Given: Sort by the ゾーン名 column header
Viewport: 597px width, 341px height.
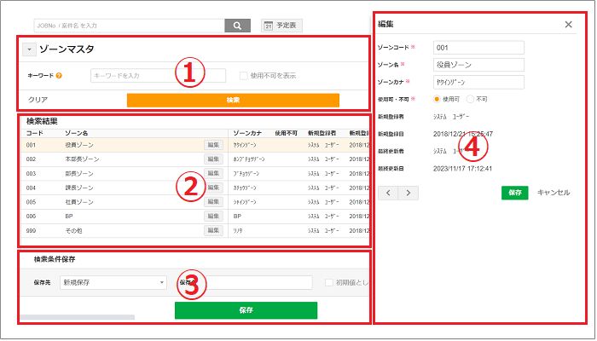Looking at the screenshot, I should (77, 134).
